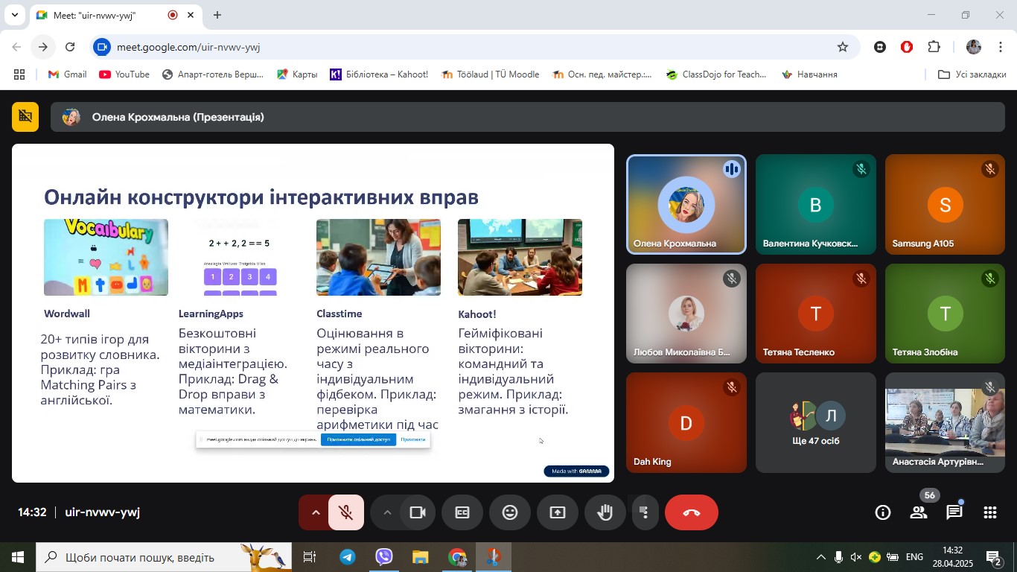Click the Chrome back arrow

point(16,47)
